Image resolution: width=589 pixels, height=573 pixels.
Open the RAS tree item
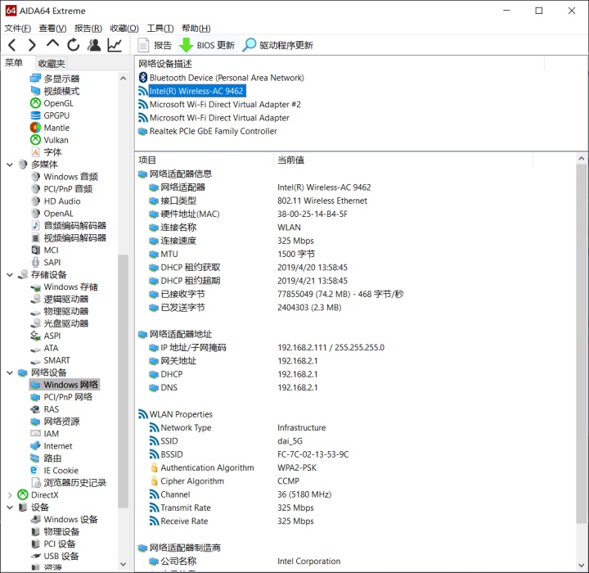pos(45,409)
